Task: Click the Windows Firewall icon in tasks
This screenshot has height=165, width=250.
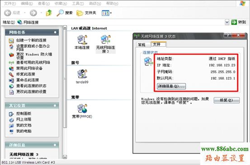Action: coord(11,55)
